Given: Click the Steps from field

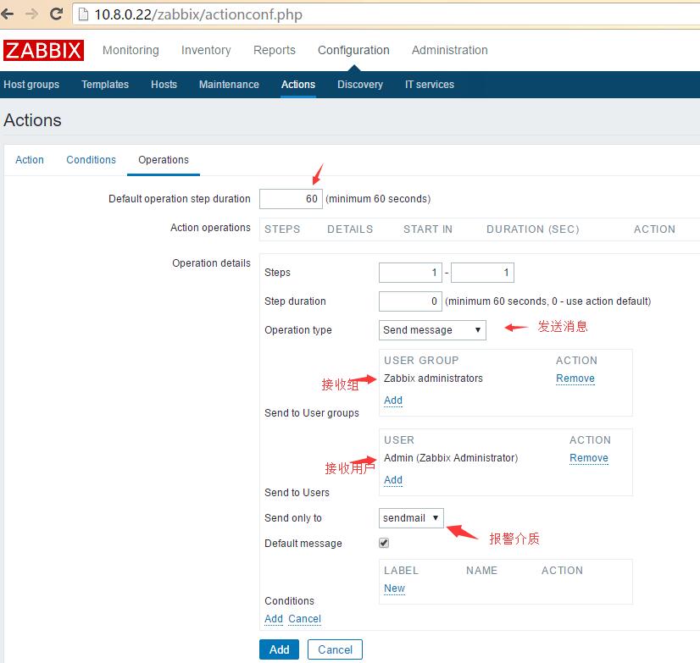Looking at the screenshot, I should coord(410,272).
